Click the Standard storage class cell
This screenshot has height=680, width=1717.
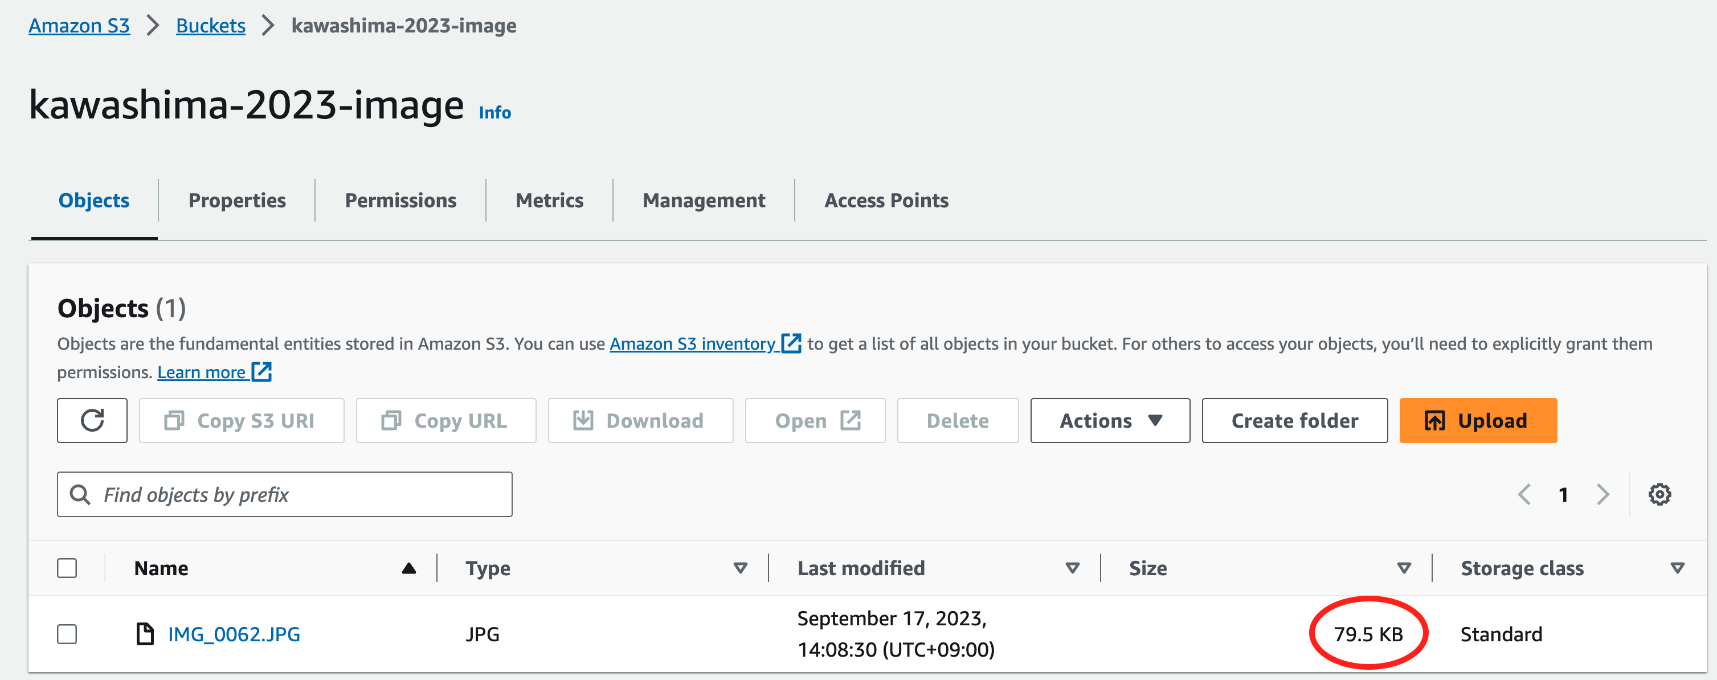[1501, 634]
